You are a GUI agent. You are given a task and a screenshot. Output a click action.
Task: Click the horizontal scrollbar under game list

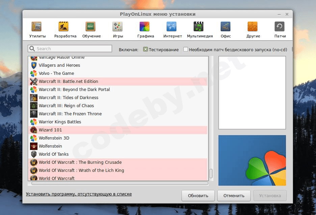(120, 183)
